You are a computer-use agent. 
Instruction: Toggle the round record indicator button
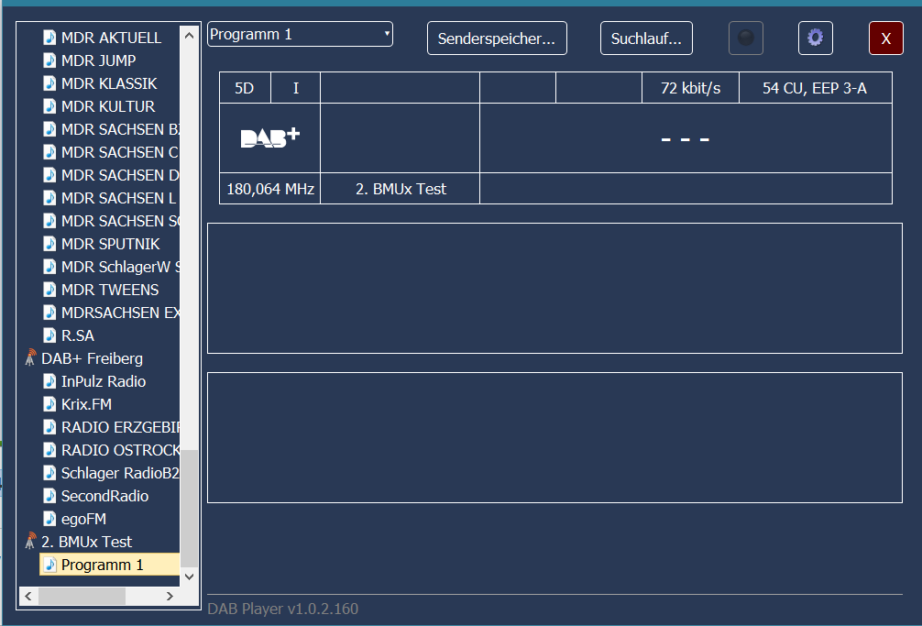745,38
